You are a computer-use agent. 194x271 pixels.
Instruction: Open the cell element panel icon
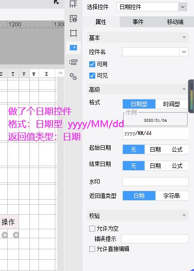[73, 4]
